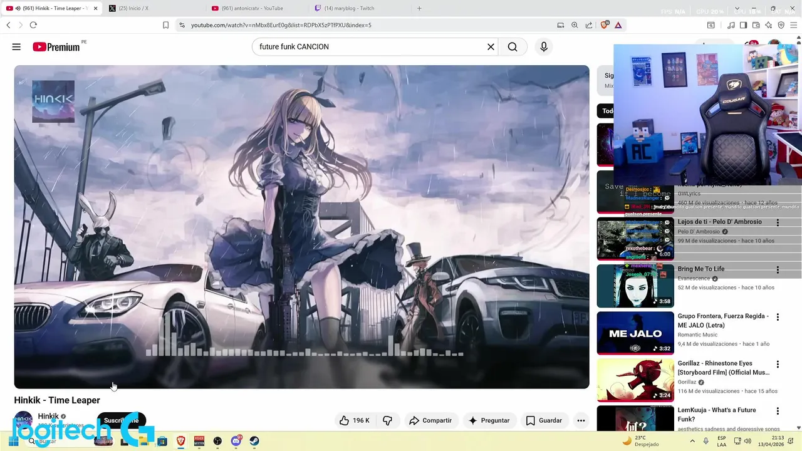This screenshot has height=451, width=802.
Task: Open Steam taskbar icon
Action: (254, 441)
